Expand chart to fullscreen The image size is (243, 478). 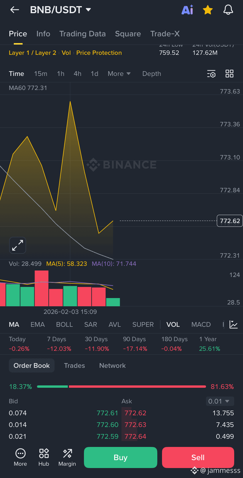click(x=18, y=245)
